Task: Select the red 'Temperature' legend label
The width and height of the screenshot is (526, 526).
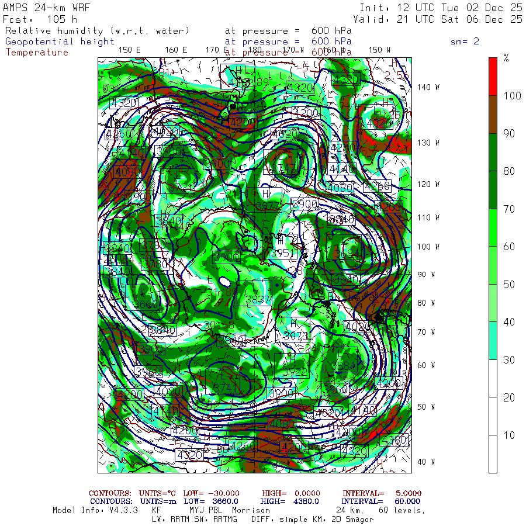Action: coord(37,52)
